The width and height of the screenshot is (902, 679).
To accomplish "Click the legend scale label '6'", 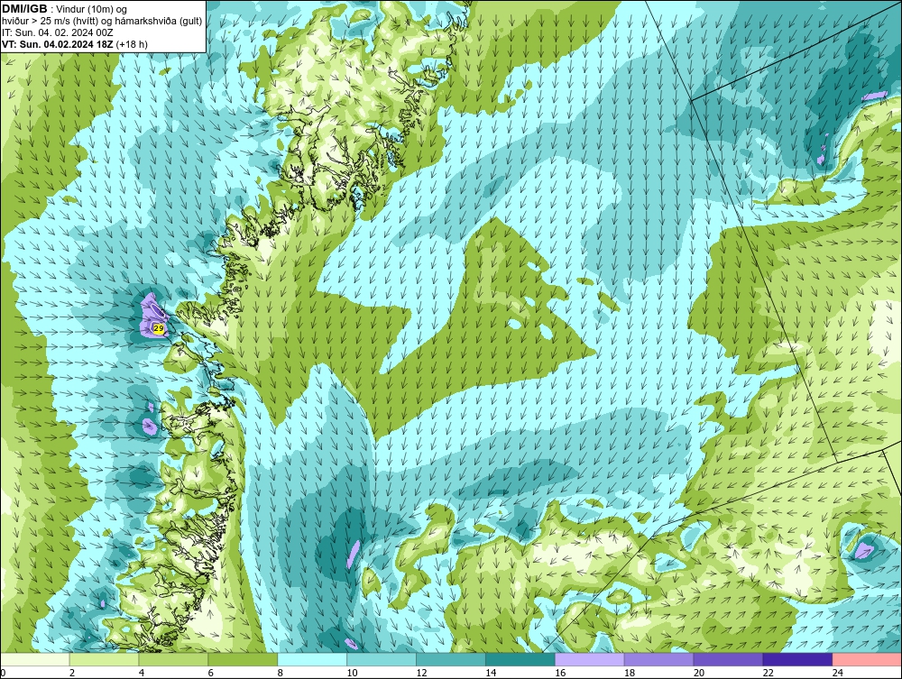I will 210,673.
